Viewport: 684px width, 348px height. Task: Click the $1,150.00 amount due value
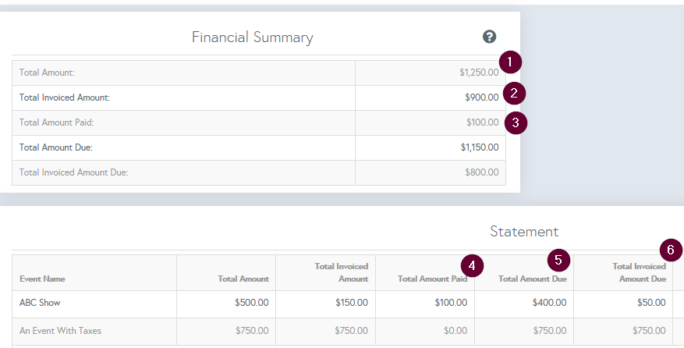(479, 147)
